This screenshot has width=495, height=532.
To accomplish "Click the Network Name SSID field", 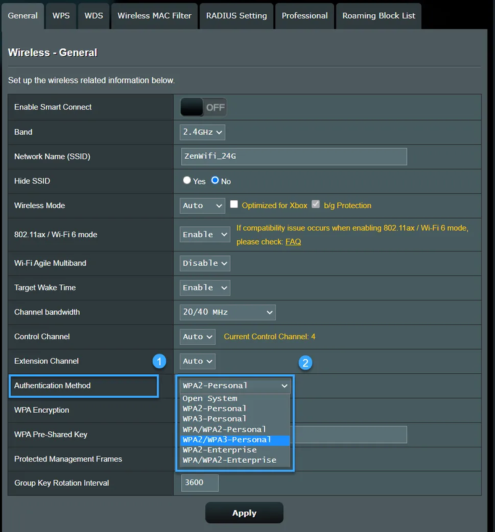I will (294, 156).
